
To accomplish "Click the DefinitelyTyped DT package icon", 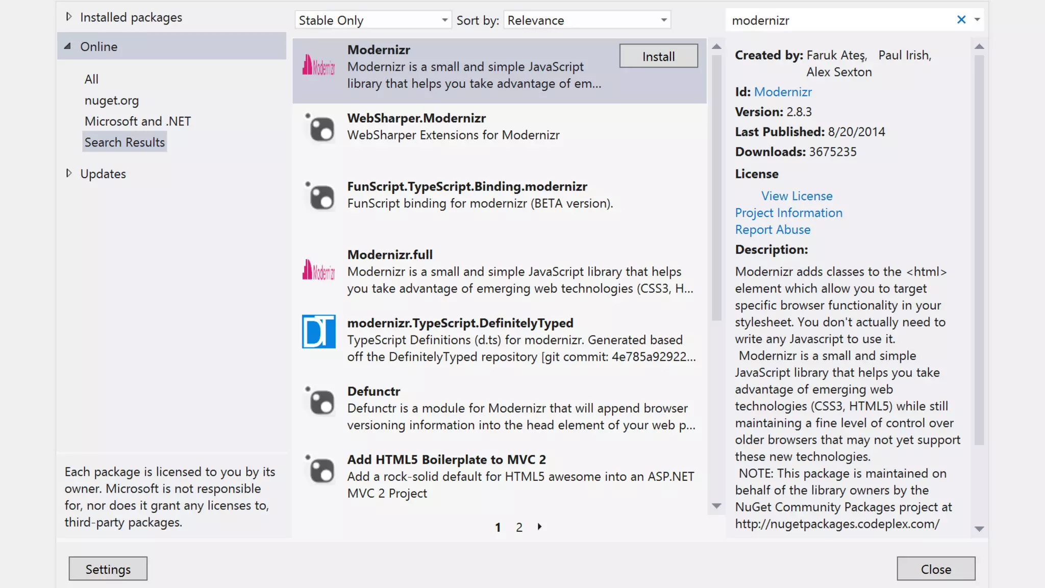I will pyautogui.click(x=318, y=331).
